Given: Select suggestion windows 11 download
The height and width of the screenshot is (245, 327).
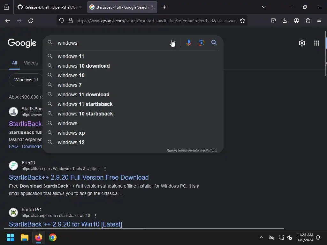Looking at the screenshot, I should coord(133,94).
